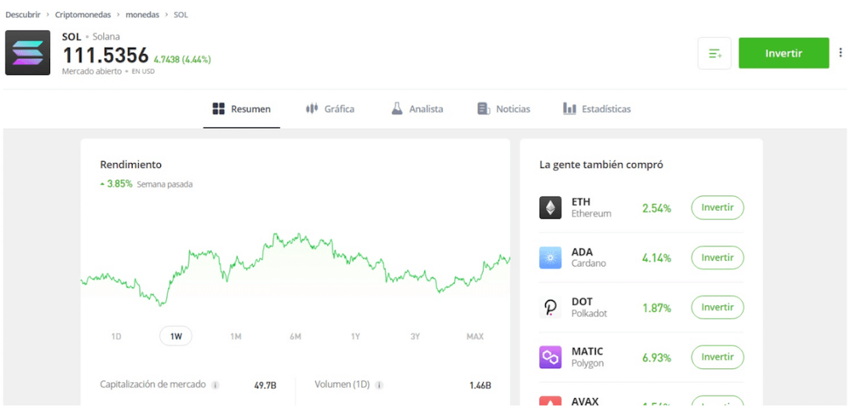
Task: Click the Solana logo icon
Action: coord(27,53)
